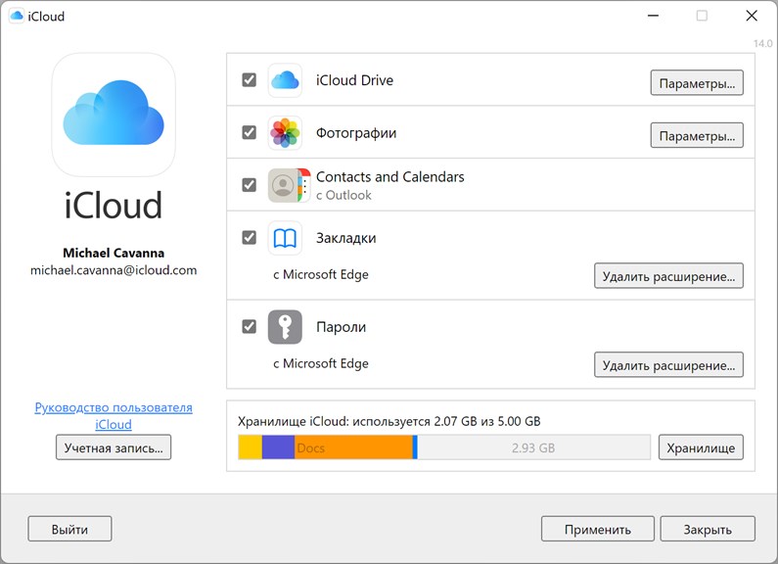The image size is (778, 564).
Task: Toggle the Закладки checkbox
Action: 249,237
